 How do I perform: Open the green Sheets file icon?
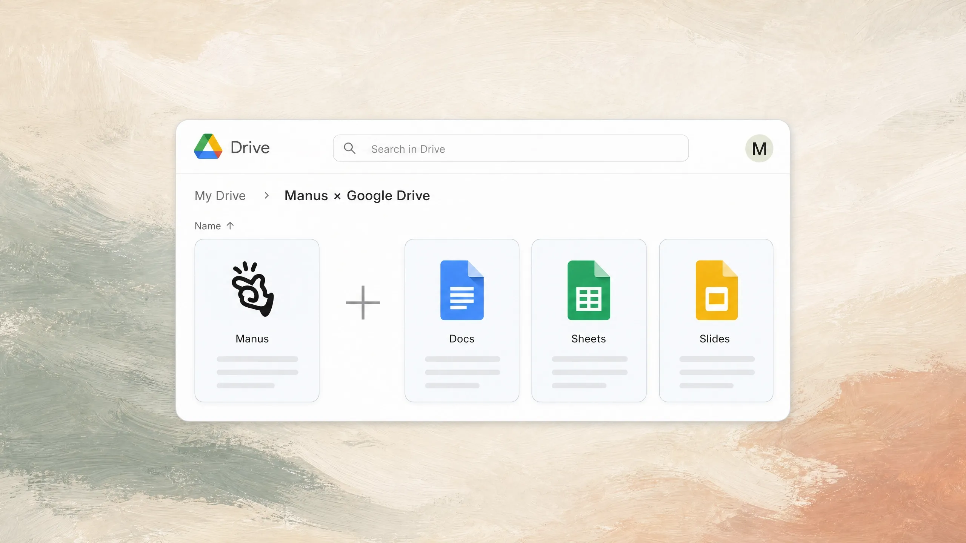(x=589, y=290)
